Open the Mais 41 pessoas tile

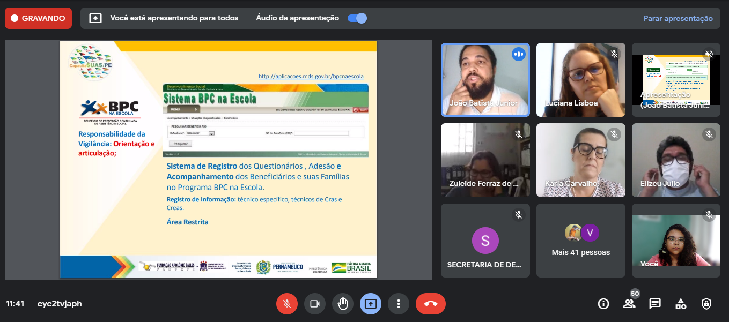(x=580, y=240)
